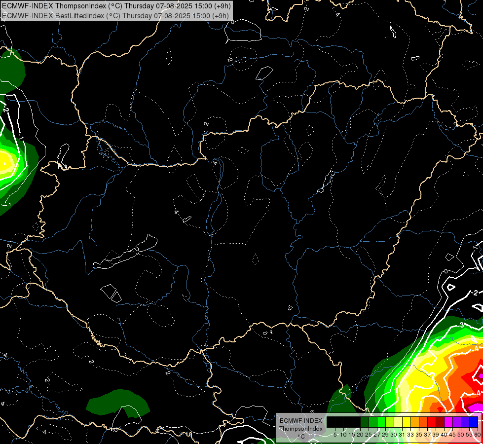Viewport: 483px width, 444px height.
Task: Click the ThompsonIndex label in the legend box
Action: pos(301,429)
